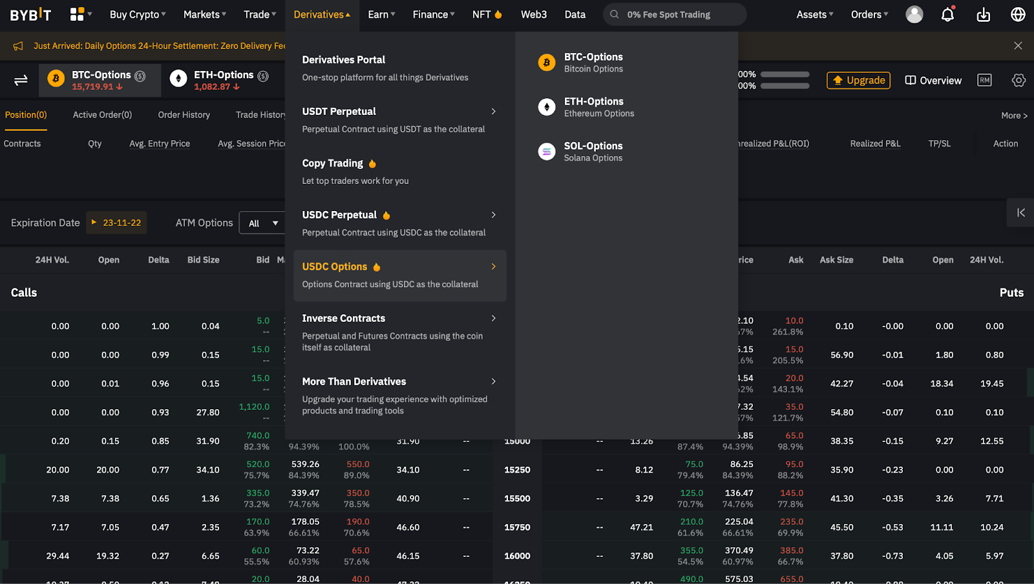Open the ATM Options All dropdown

click(x=263, y=223)
